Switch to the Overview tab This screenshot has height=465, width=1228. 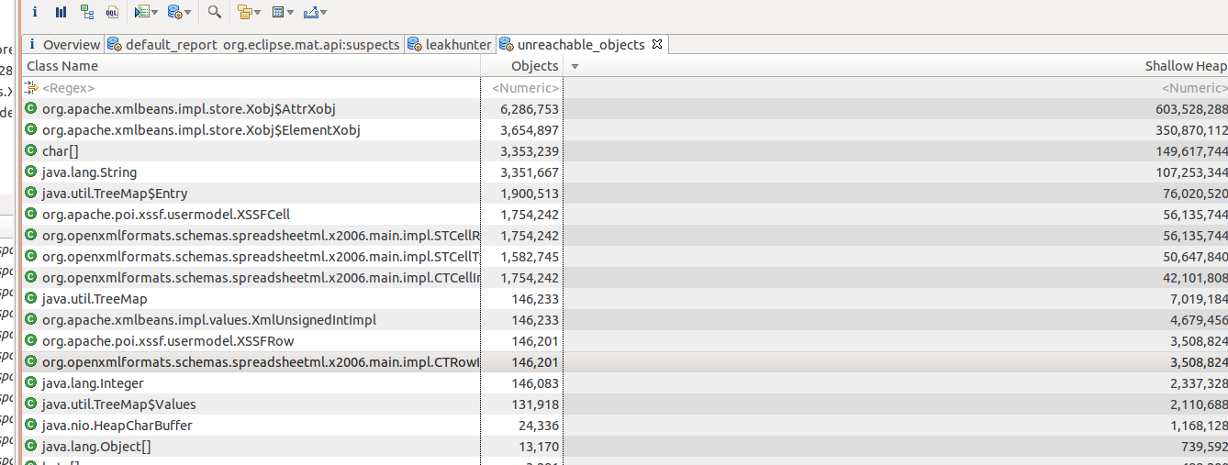(62, 44)
